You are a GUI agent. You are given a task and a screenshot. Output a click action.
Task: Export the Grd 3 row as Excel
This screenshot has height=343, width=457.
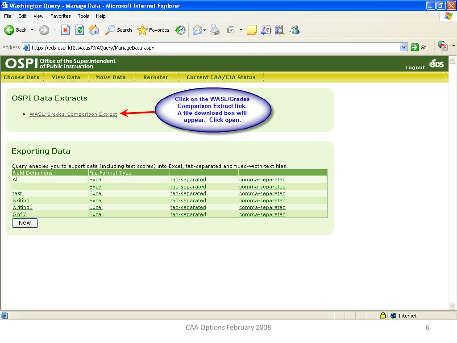pyautogui.click(x=96, y=214)
